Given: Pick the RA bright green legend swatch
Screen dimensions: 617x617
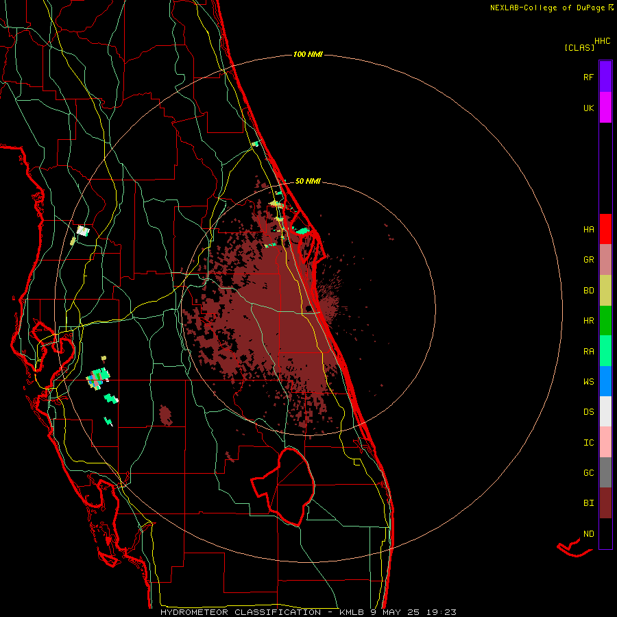Looking at the screenshot, I should tap(605, 351).
